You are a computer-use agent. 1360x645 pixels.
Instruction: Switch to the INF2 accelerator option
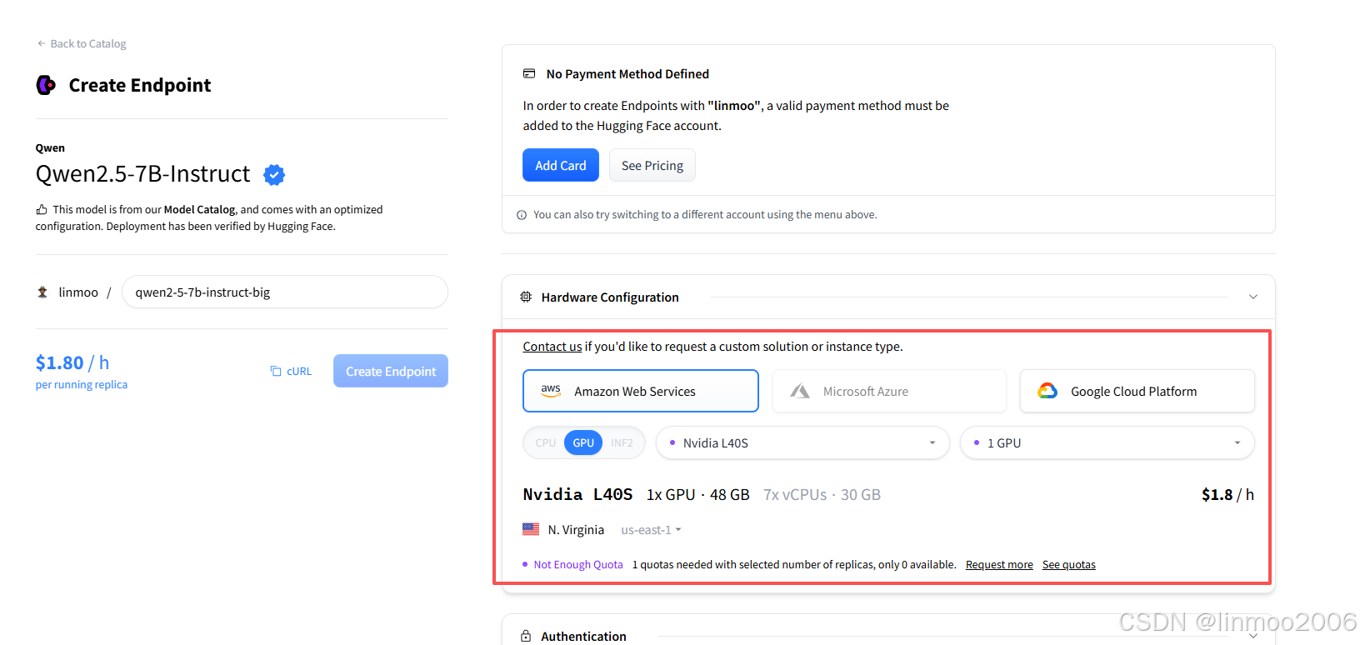pos(622,442)
